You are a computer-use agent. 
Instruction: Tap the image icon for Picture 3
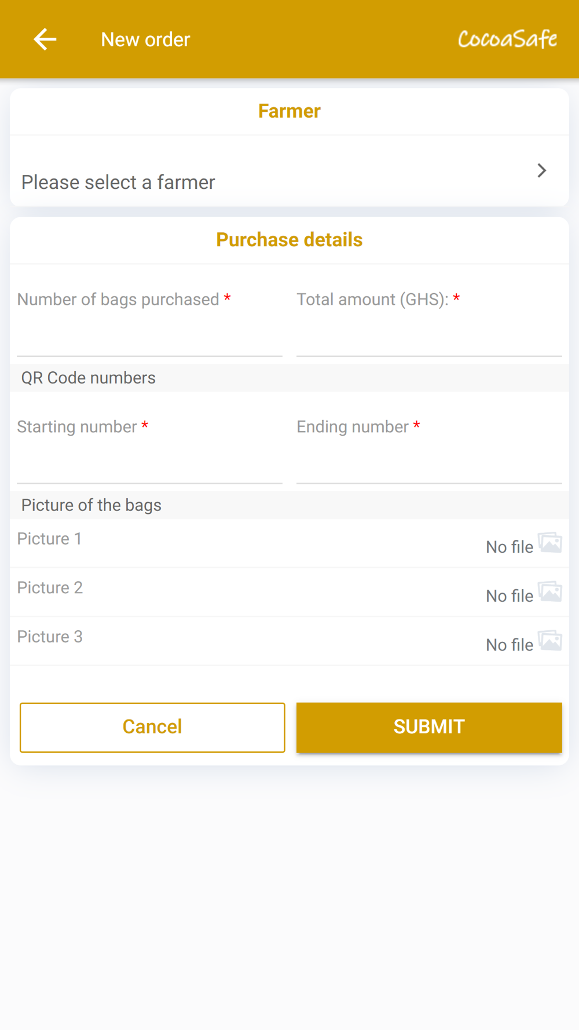550,641
